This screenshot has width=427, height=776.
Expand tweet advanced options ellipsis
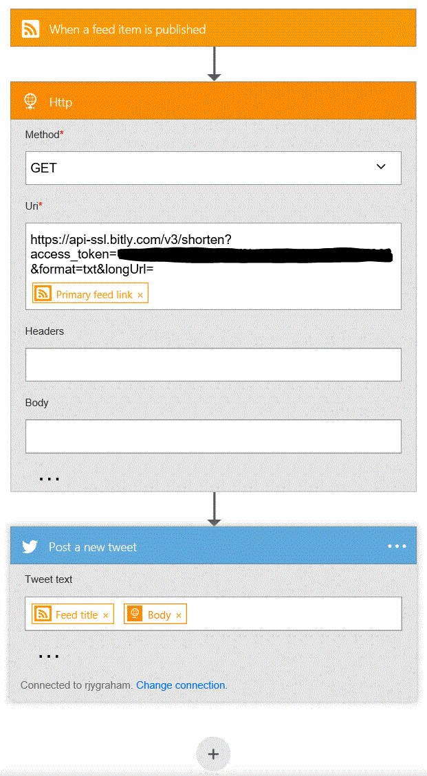50,656
